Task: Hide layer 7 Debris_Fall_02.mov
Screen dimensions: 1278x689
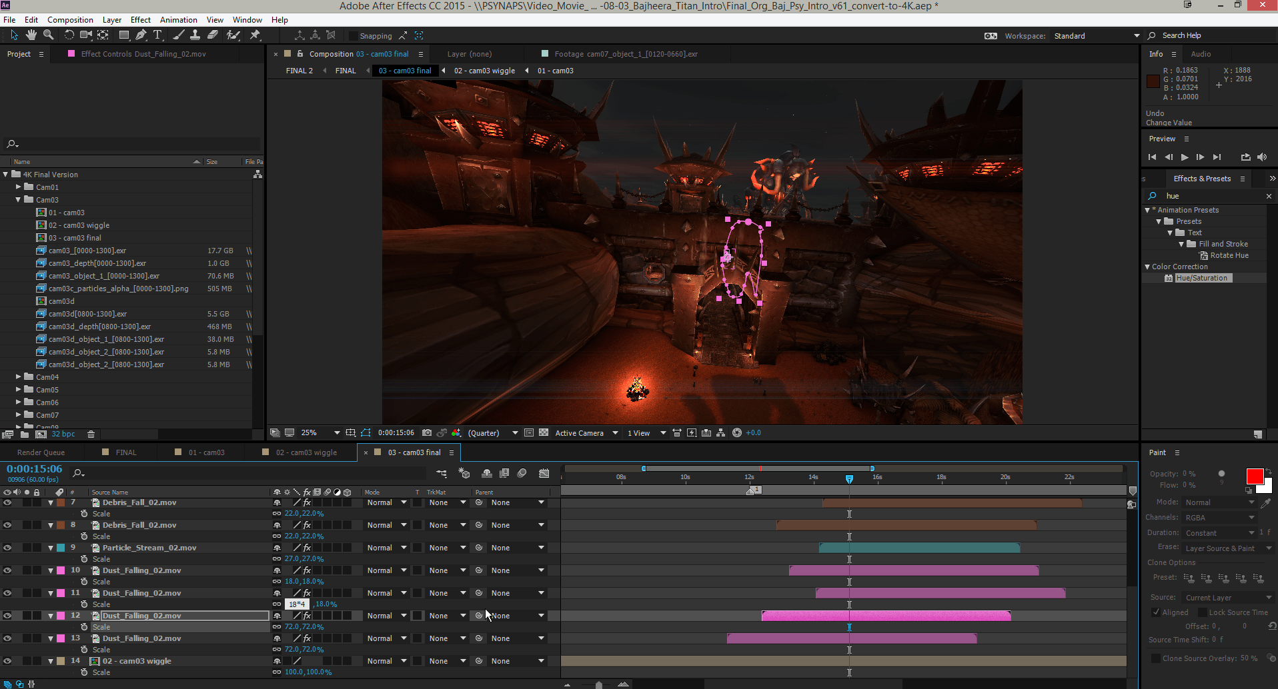Action: 7,502
